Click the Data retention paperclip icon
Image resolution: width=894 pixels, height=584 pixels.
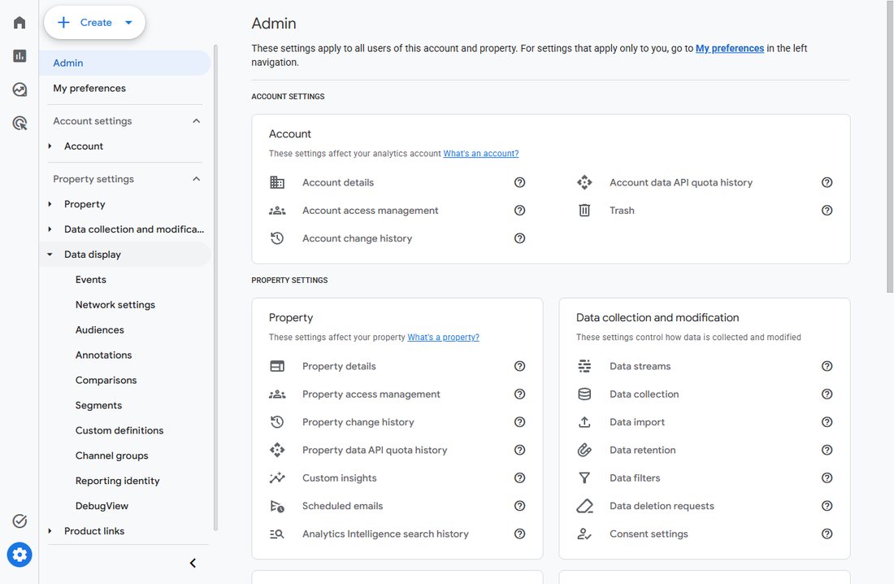tap(584, 450)
